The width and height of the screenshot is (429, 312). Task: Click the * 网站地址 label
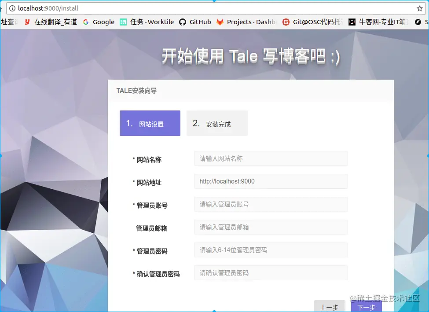coord(147,183)
